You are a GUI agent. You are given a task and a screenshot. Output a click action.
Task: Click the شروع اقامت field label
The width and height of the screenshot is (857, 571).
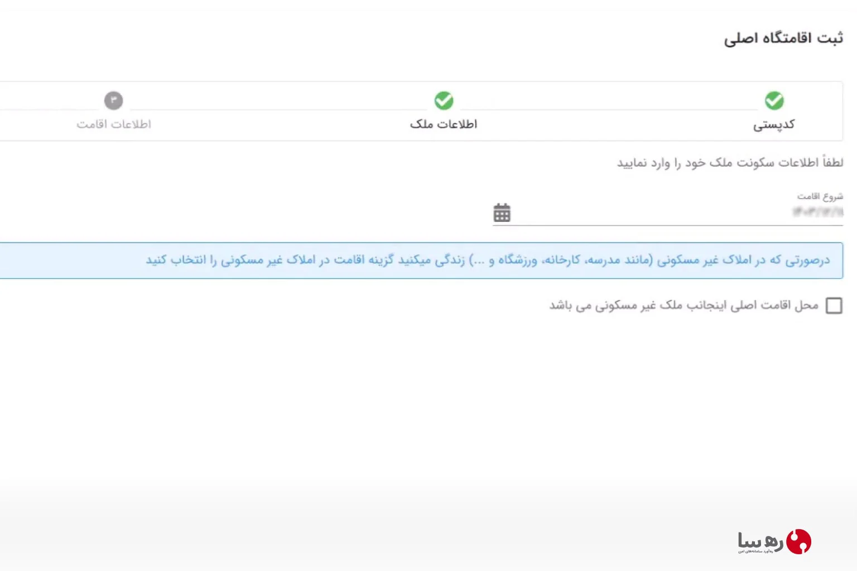(x=820, y=196)
